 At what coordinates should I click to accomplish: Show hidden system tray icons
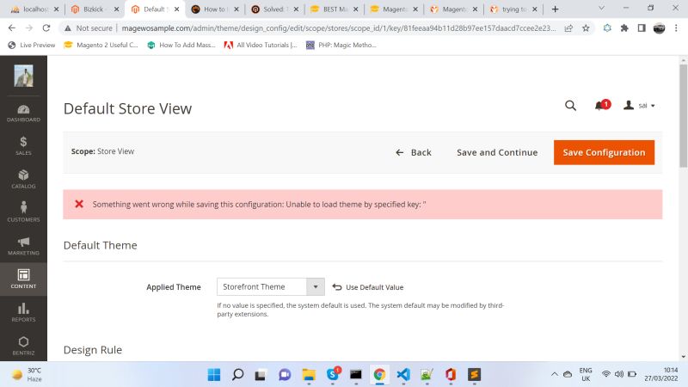554,374
